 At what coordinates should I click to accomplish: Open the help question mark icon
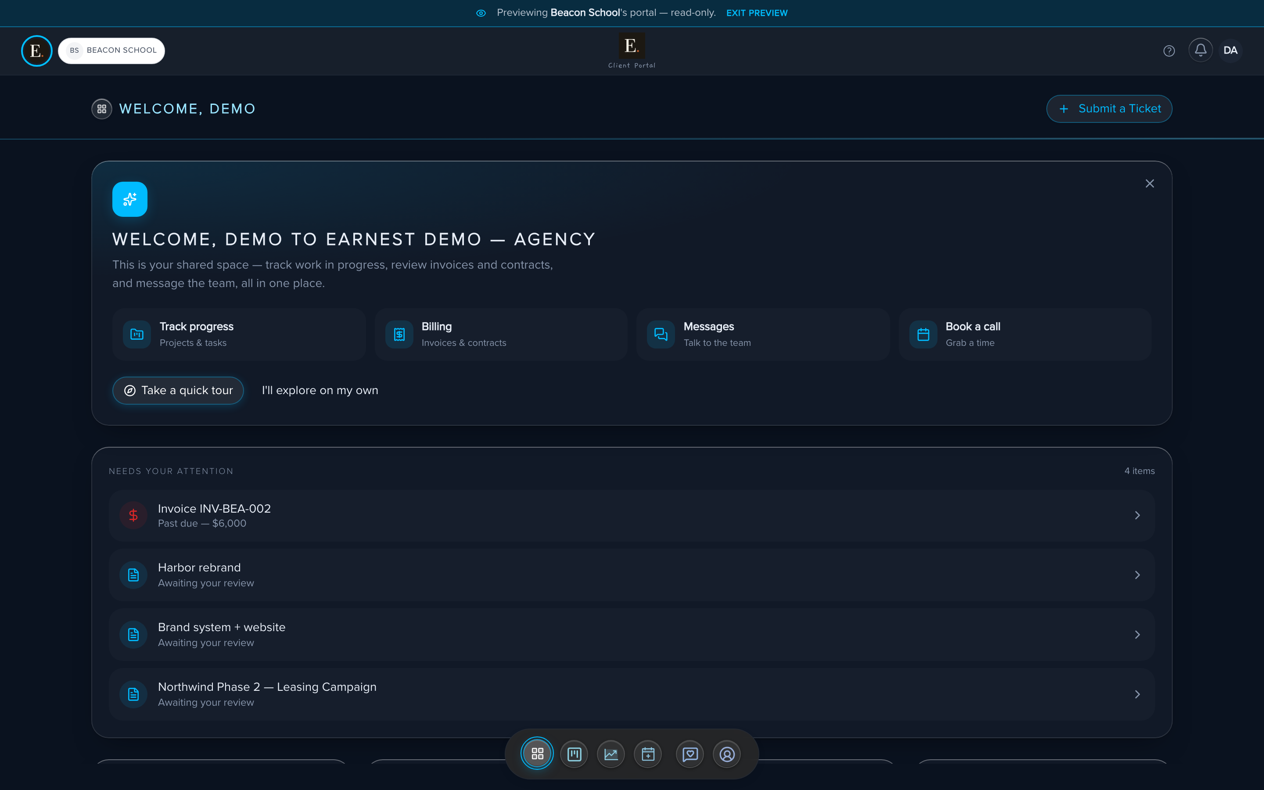tap(1169, 50)
